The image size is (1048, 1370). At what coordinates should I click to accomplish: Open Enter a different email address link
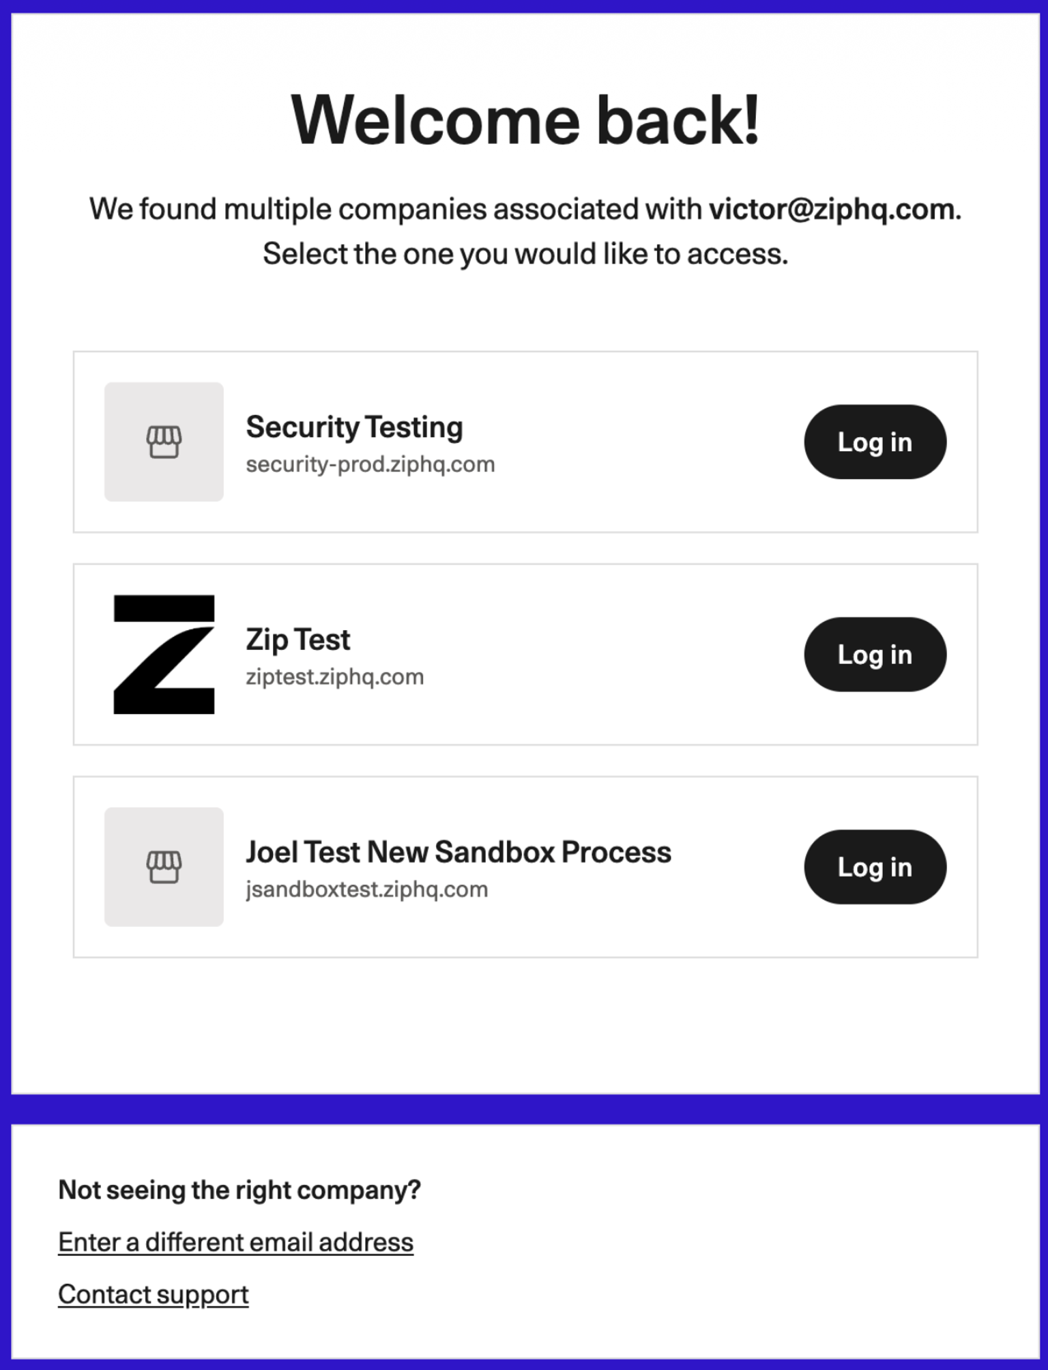pos(235,1242)
